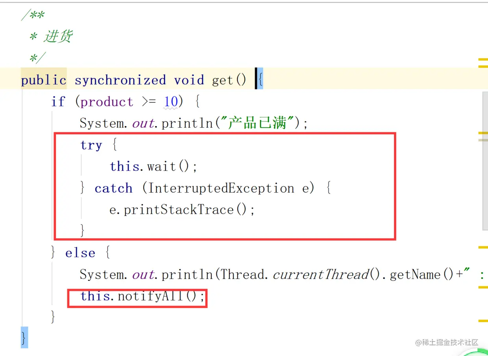Click the 'try' keyword
The image size is (488, 356).
pos(91,145)
